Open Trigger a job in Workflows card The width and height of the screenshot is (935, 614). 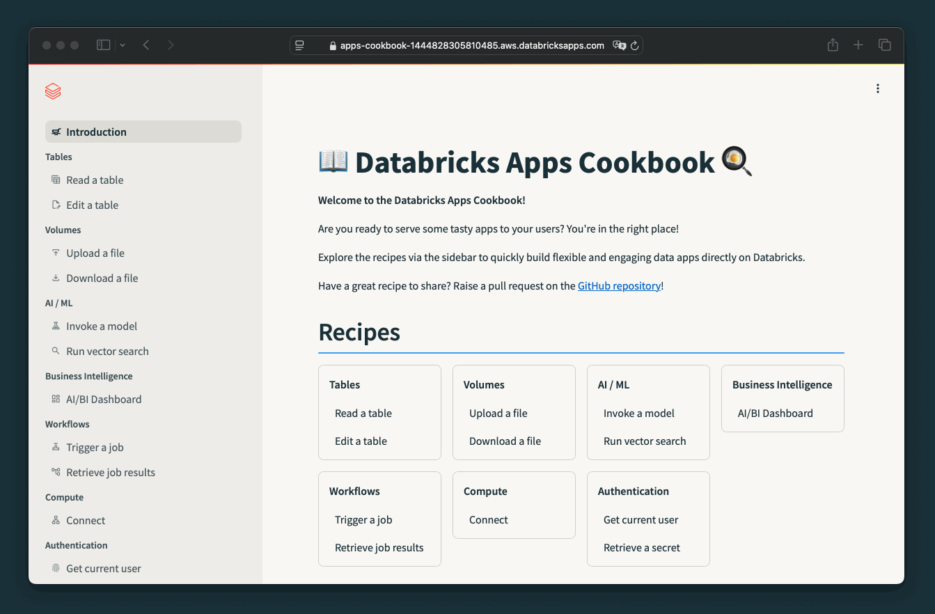pos(363,519)
